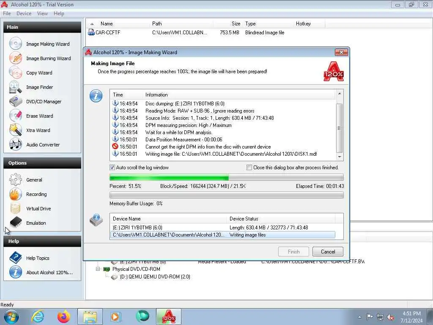Click log entry 'Cannot get the right DPM info'

click(x=208, y=147)
